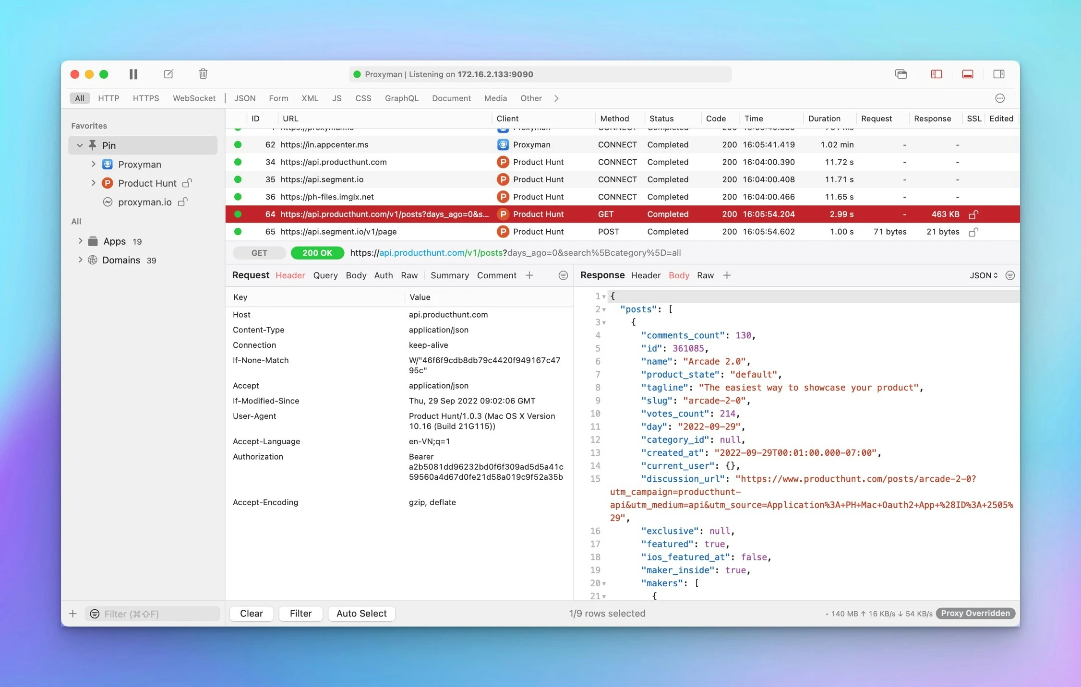The width and height of the screenshot is (1081, 687).
Task: Click the horizontal split layout icon
Action: pos(968,74)
